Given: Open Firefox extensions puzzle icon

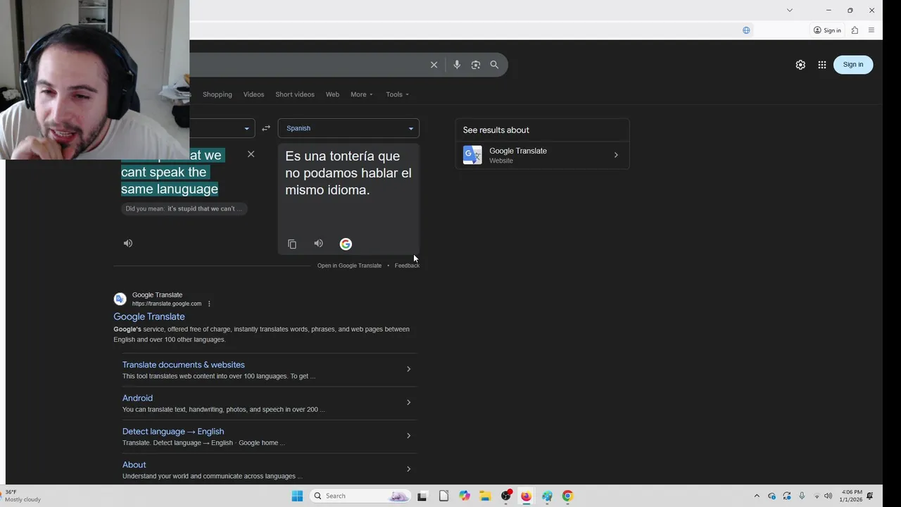Looking at the screenshot, I should [855, 30].
